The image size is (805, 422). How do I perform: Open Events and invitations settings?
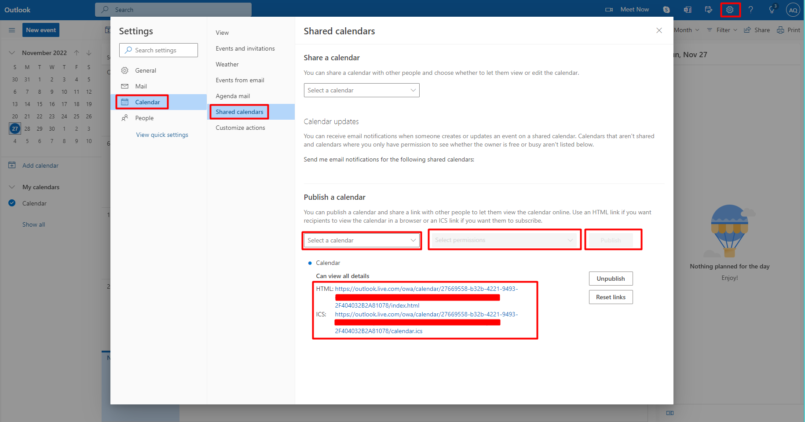pos(245,48)
